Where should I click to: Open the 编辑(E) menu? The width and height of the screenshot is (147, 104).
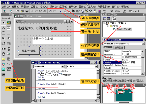point(15,7)
